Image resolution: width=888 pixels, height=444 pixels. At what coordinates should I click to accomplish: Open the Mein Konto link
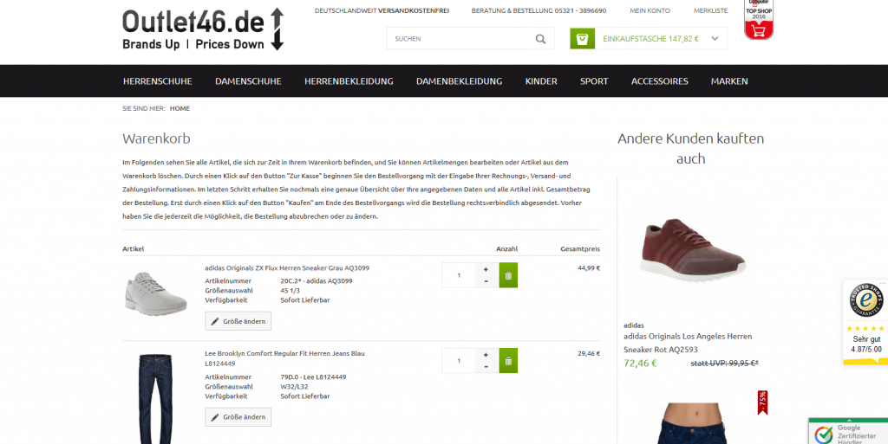tap(650, 10)
